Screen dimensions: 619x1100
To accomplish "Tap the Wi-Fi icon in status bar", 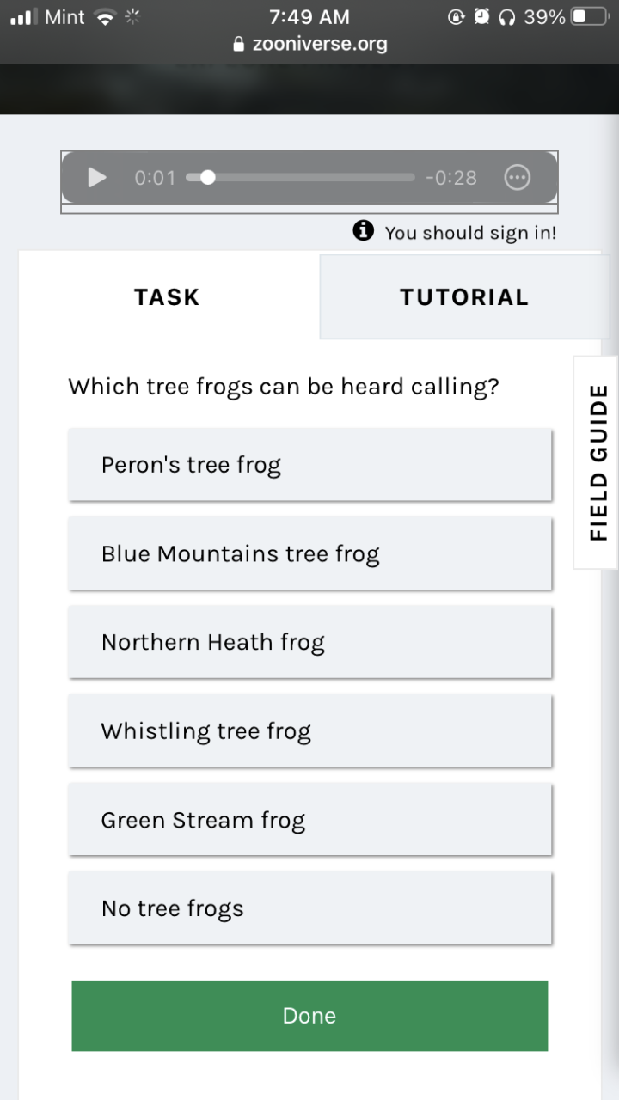I will click(104, 16).
